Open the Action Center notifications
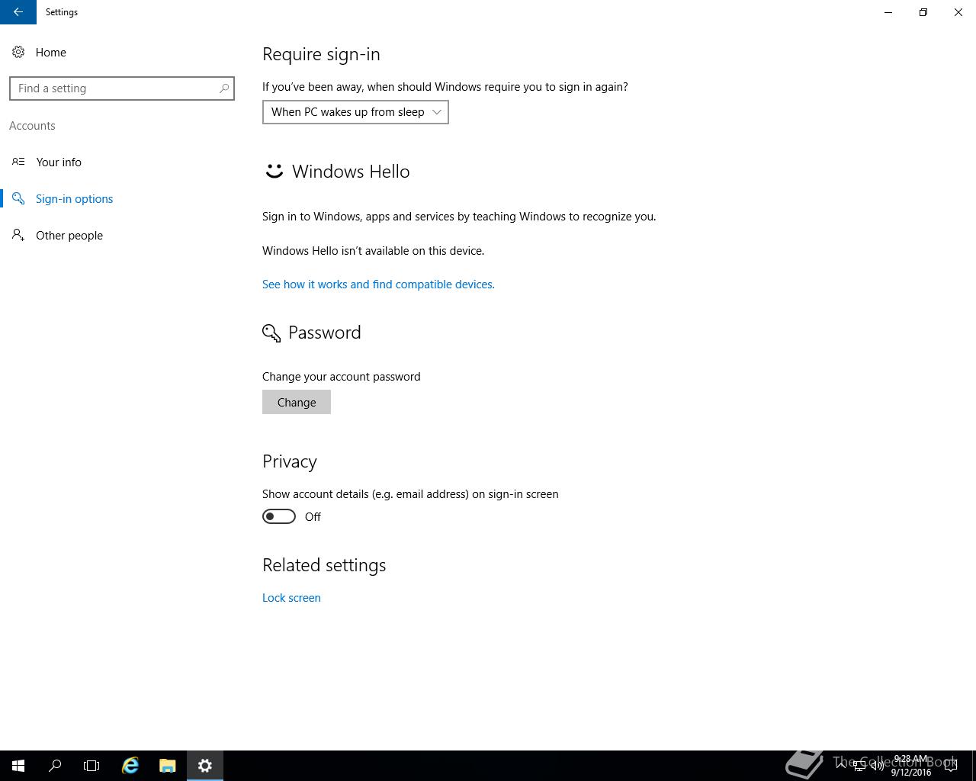The width and height of the screenshot is (976, 781). tap(952, 766)
